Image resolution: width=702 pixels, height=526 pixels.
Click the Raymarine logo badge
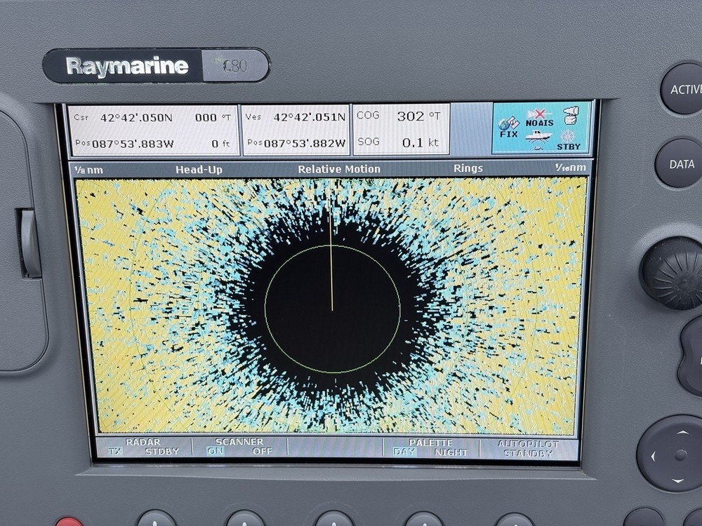(127, 66)
